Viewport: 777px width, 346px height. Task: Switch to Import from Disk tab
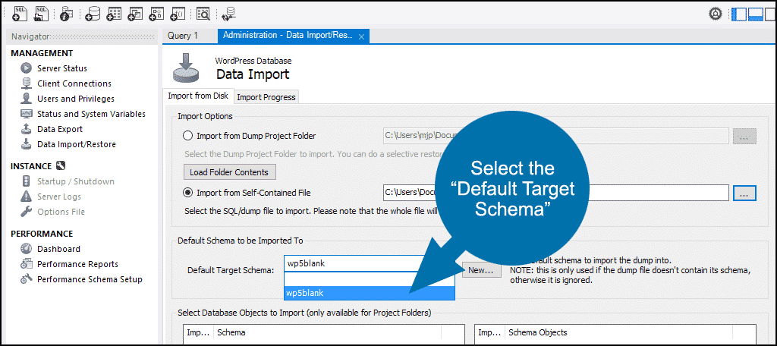click(x=198, y=96)
